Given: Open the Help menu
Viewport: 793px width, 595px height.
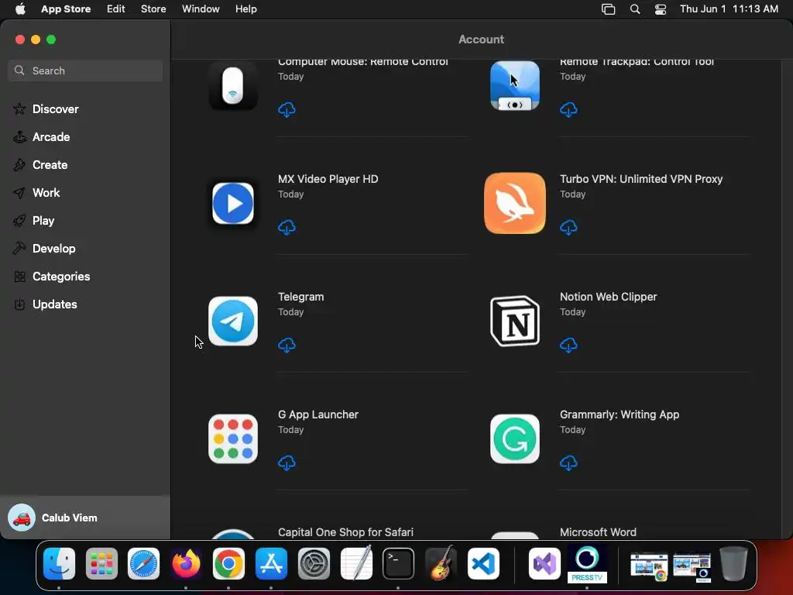Looking at the screenshot, I should pos(245,9).
